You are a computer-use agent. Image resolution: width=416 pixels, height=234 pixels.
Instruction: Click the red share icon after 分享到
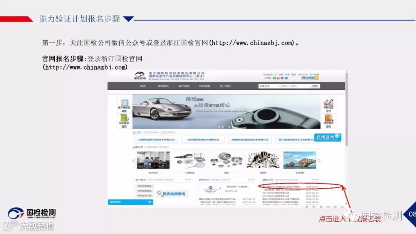click(x=278, y=78)
